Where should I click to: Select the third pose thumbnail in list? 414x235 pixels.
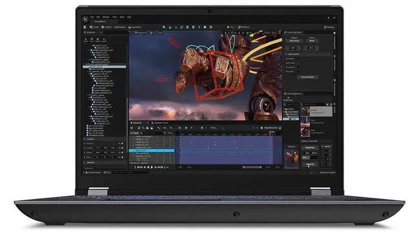[x=305, y=132]
